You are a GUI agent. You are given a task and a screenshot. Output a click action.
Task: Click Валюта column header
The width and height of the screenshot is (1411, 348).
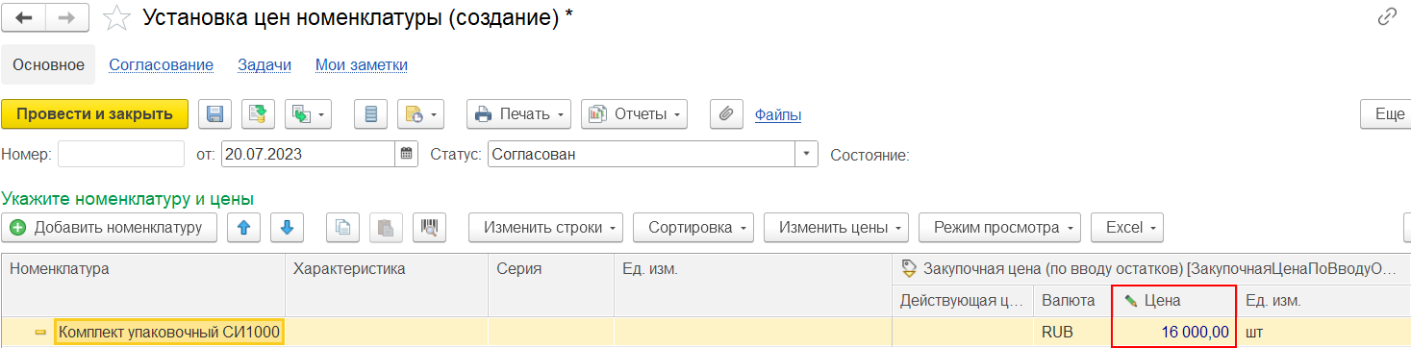[1072, 301]
